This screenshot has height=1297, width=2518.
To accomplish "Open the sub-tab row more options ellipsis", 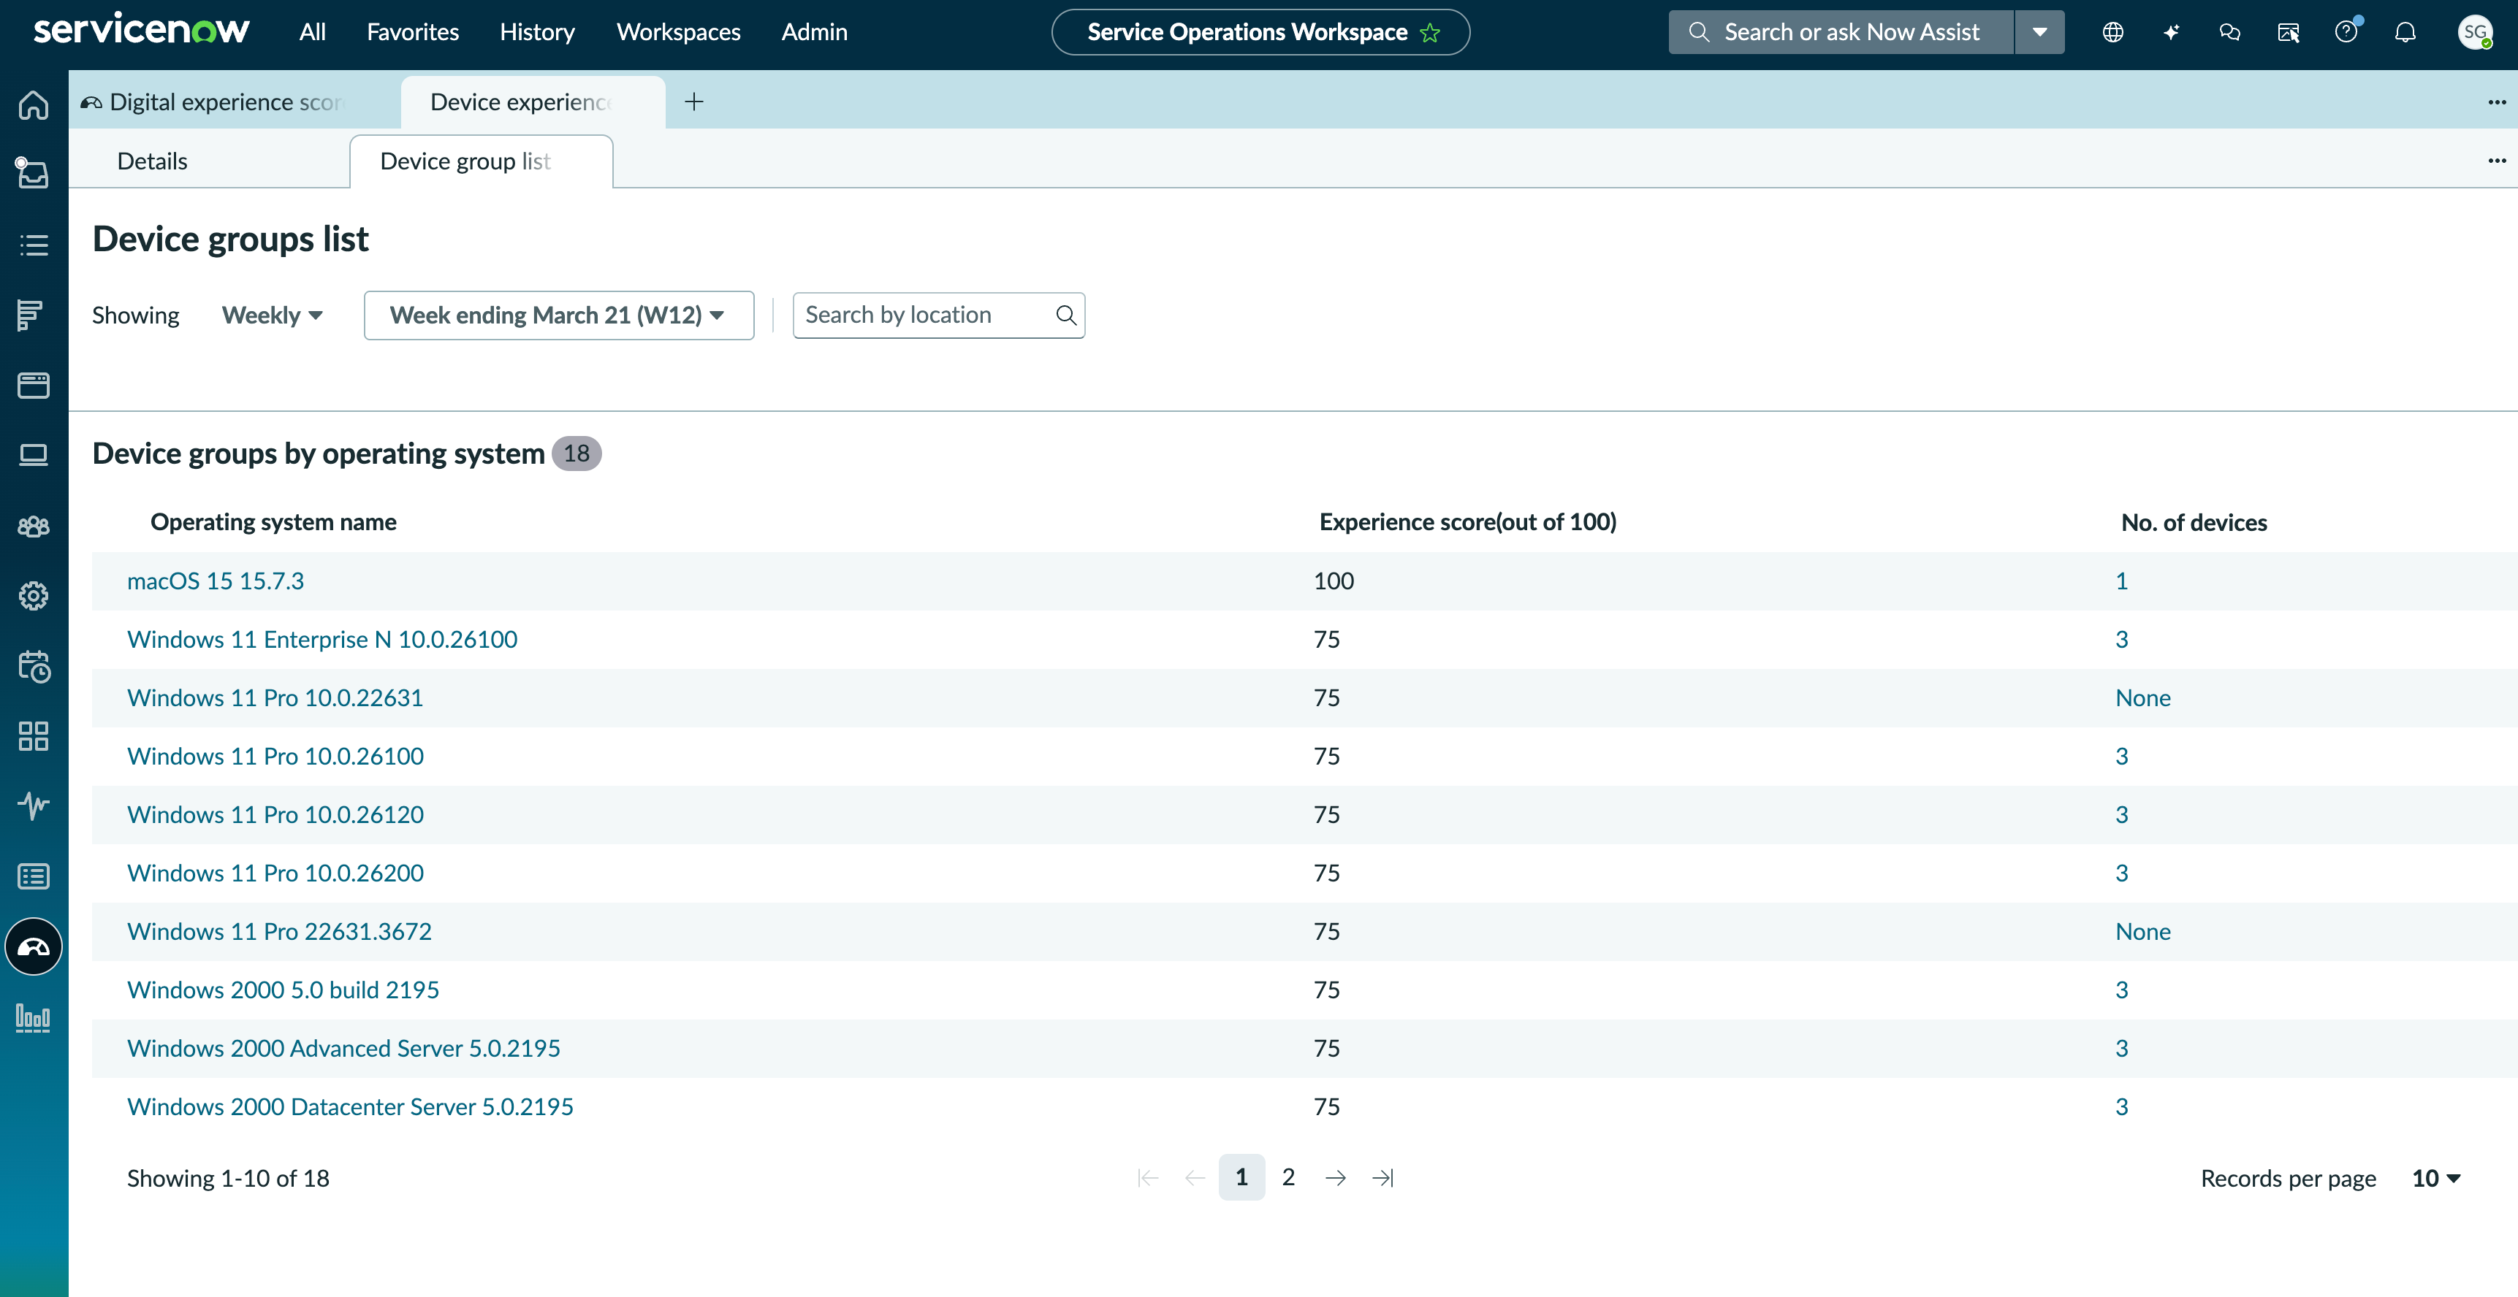I will coord(2497,160).
